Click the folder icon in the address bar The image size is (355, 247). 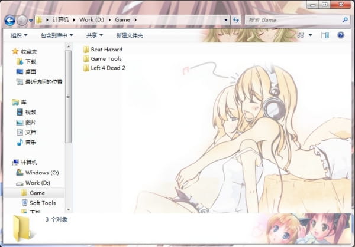(39, 20)
